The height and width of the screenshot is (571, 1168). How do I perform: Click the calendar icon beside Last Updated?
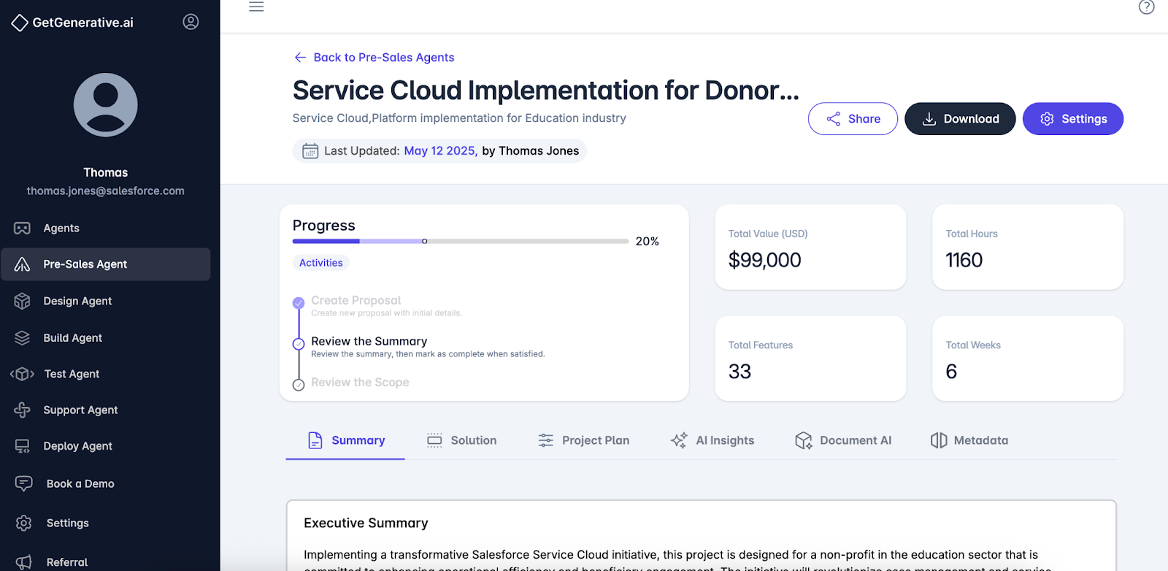[310, 151]
